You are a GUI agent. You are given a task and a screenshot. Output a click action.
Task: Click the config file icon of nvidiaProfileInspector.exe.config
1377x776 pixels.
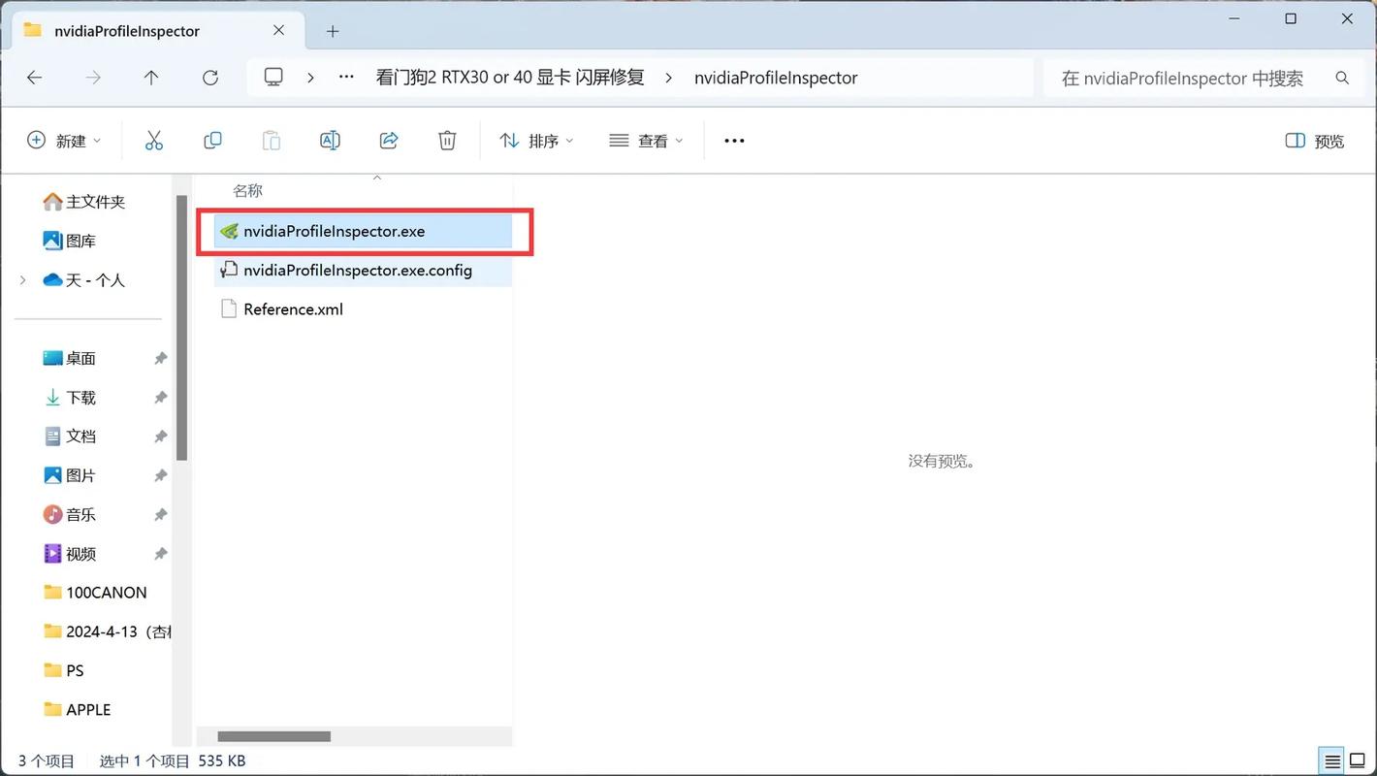229,270
